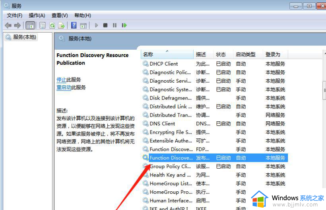Click the gear icon beside Extensible Authe...
The height and width of the screenshot is (210, 326).
pos(146,140)
